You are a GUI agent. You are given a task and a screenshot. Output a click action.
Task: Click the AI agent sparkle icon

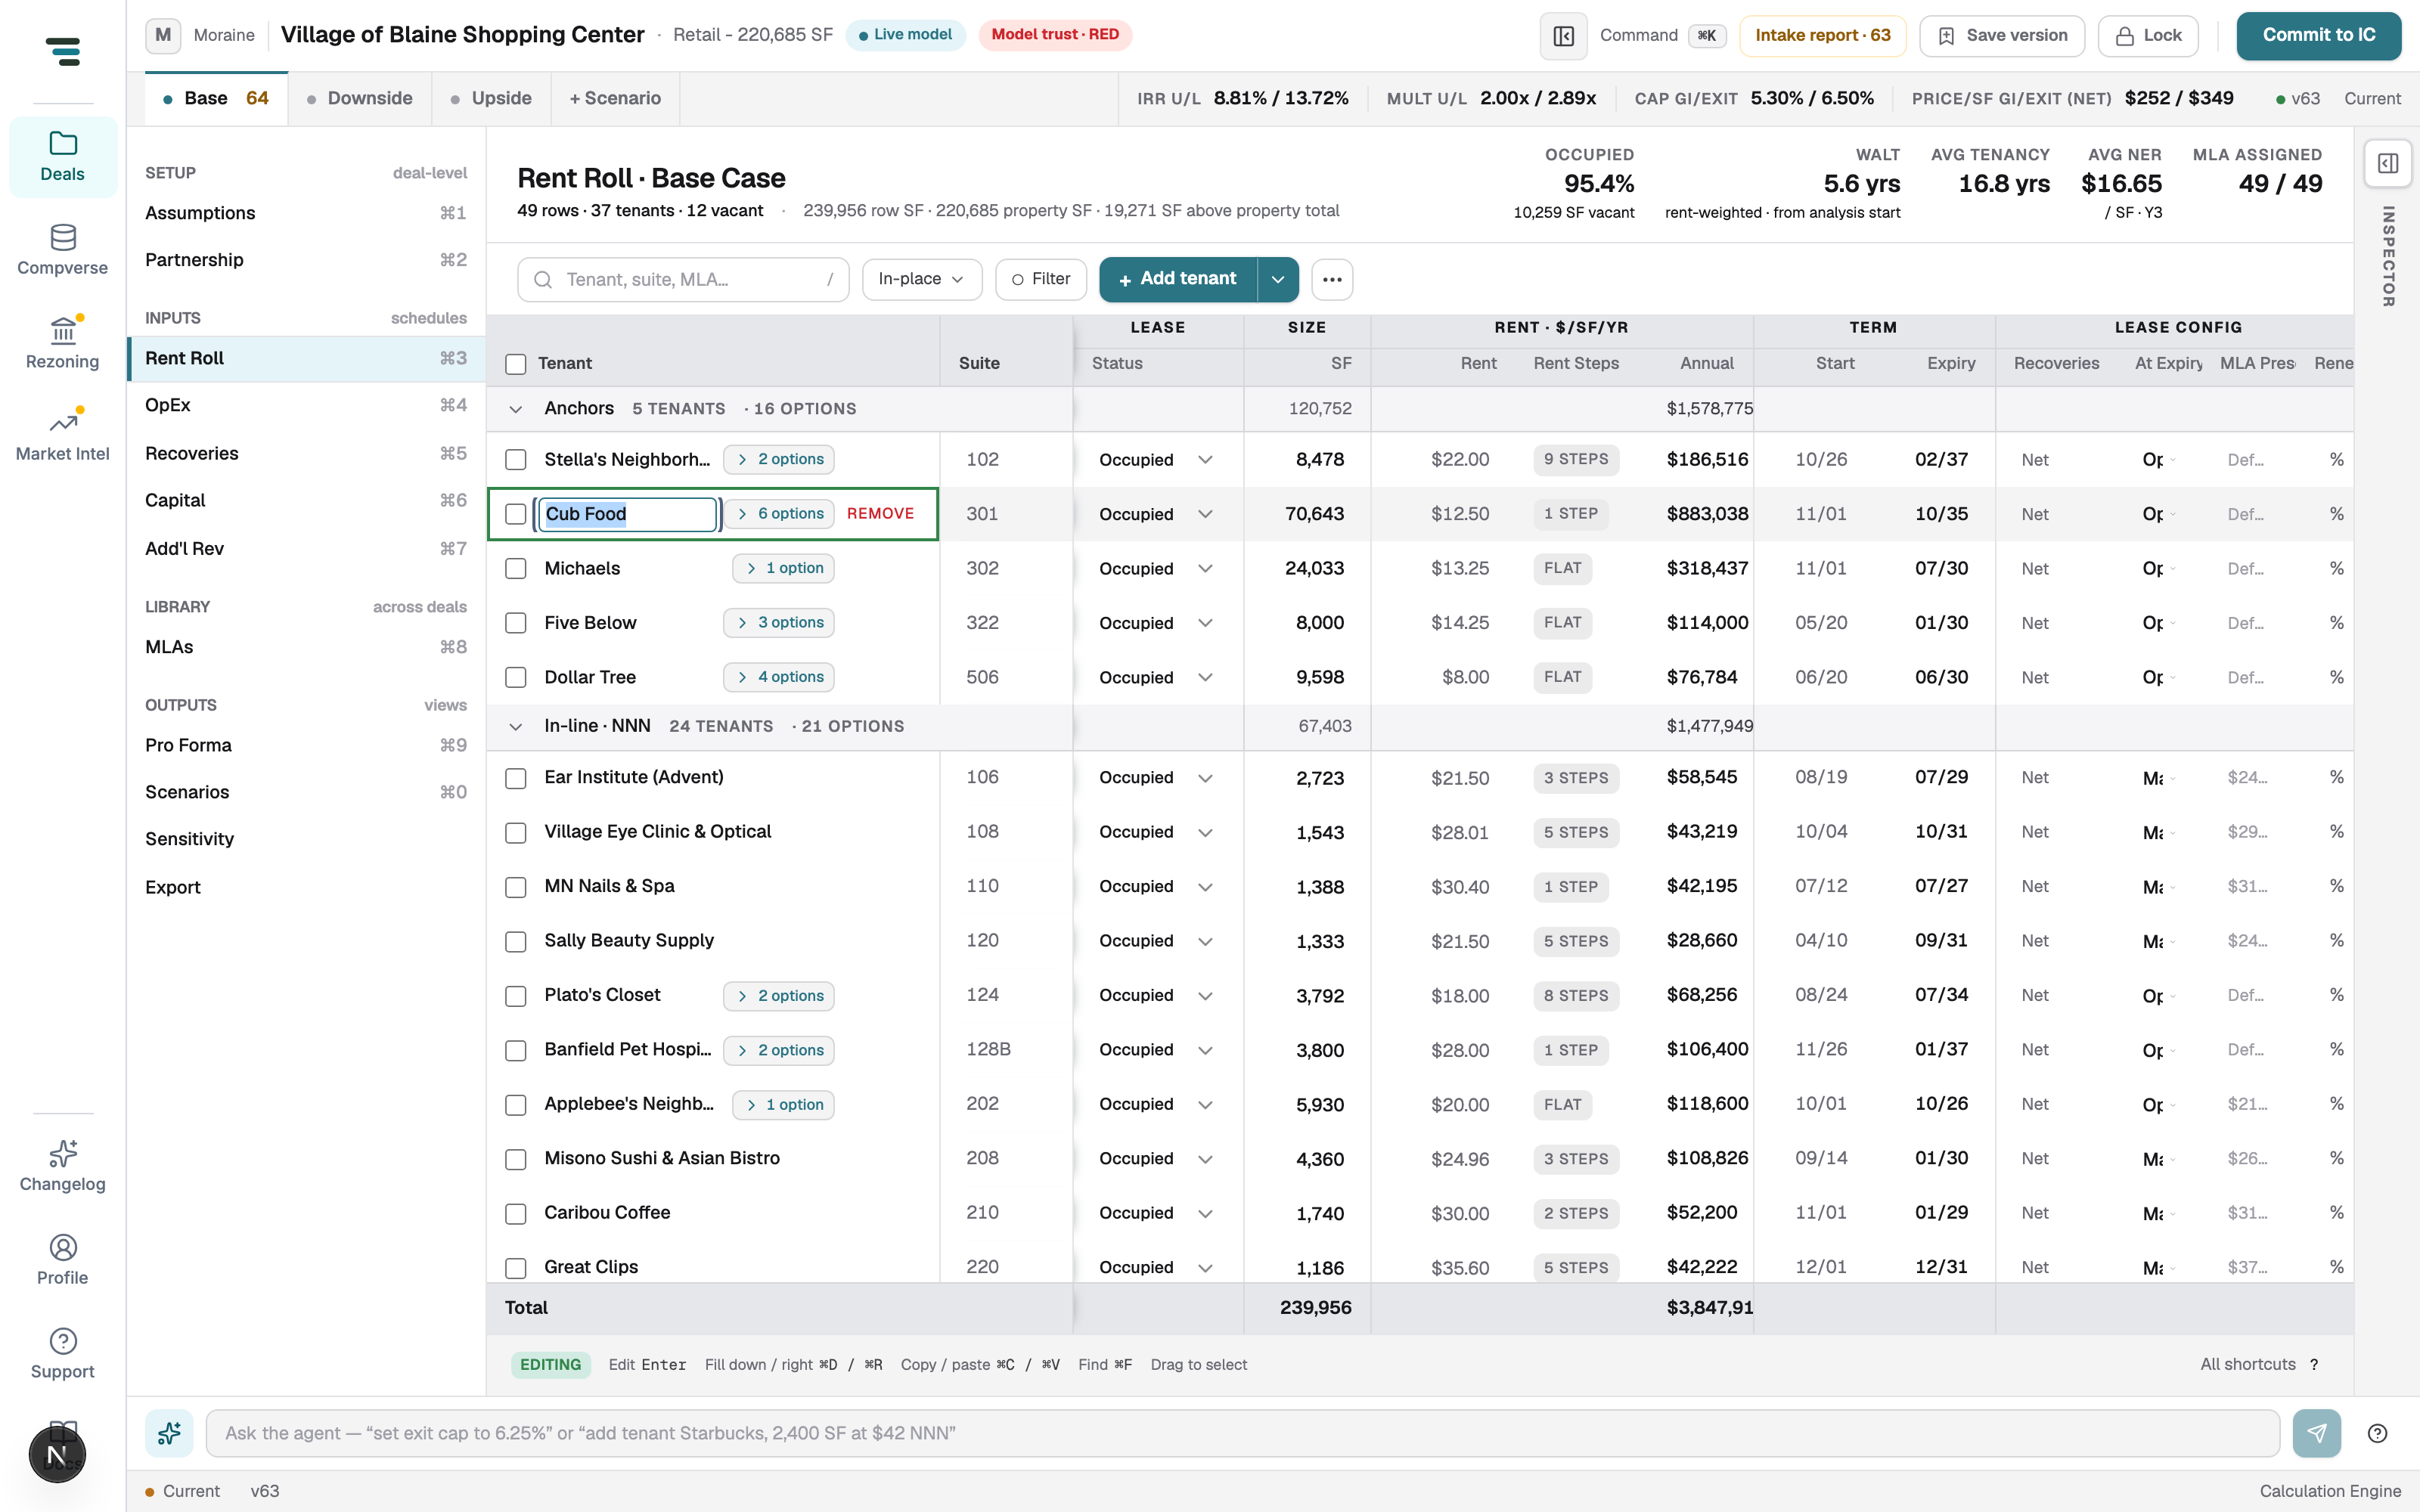click(x=169, y=1433)
